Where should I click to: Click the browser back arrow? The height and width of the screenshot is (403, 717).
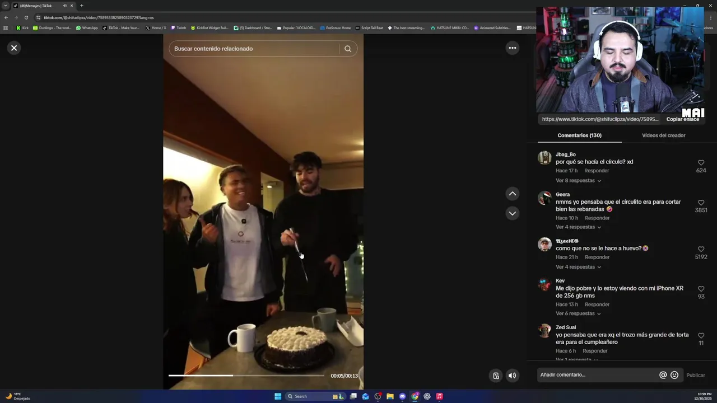pos(6,17)
